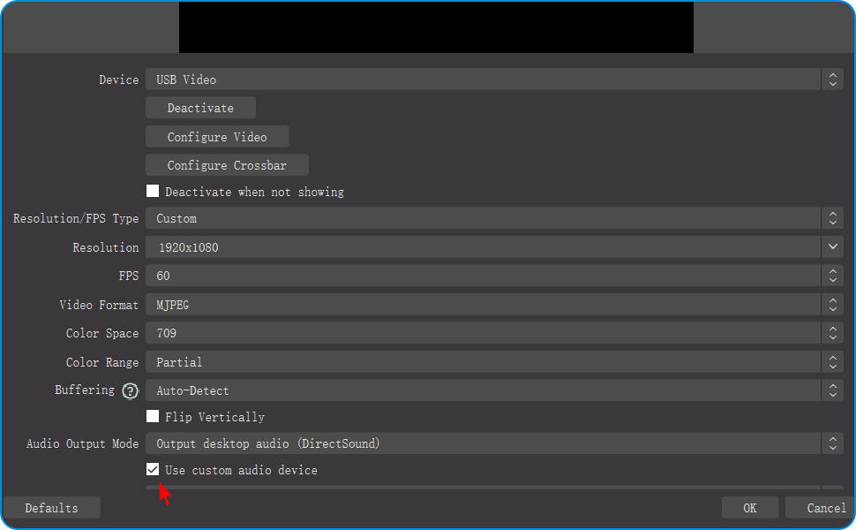Open the Video Format dropdown showing MJPEG

tap(494, 305)
